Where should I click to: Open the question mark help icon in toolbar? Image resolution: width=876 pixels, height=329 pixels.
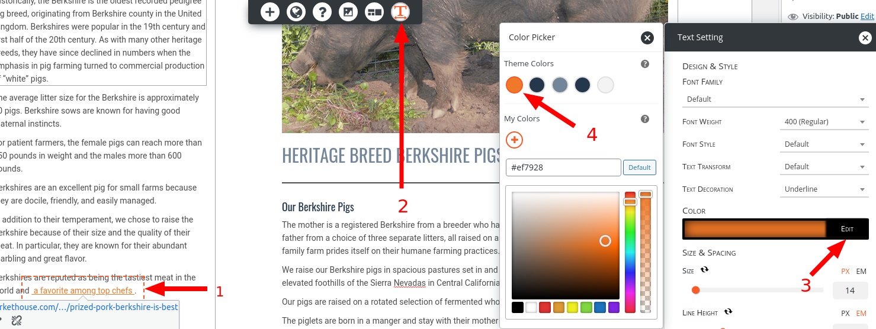(x=322, y=11)
